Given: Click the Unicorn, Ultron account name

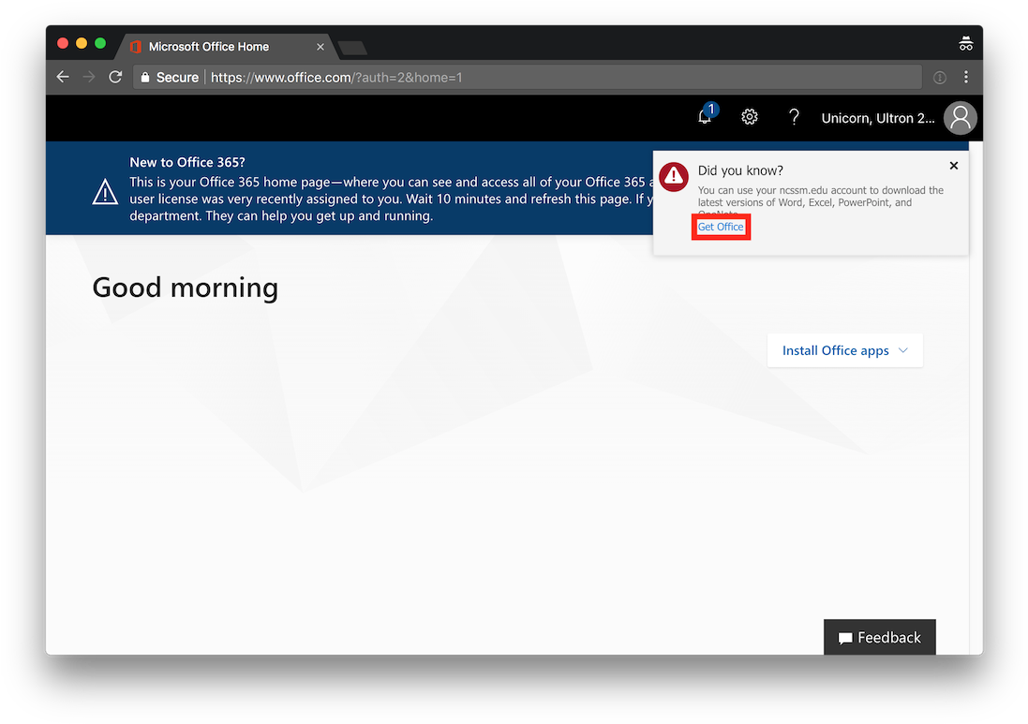Looking at the screenshot, I should tap(879, 118).
